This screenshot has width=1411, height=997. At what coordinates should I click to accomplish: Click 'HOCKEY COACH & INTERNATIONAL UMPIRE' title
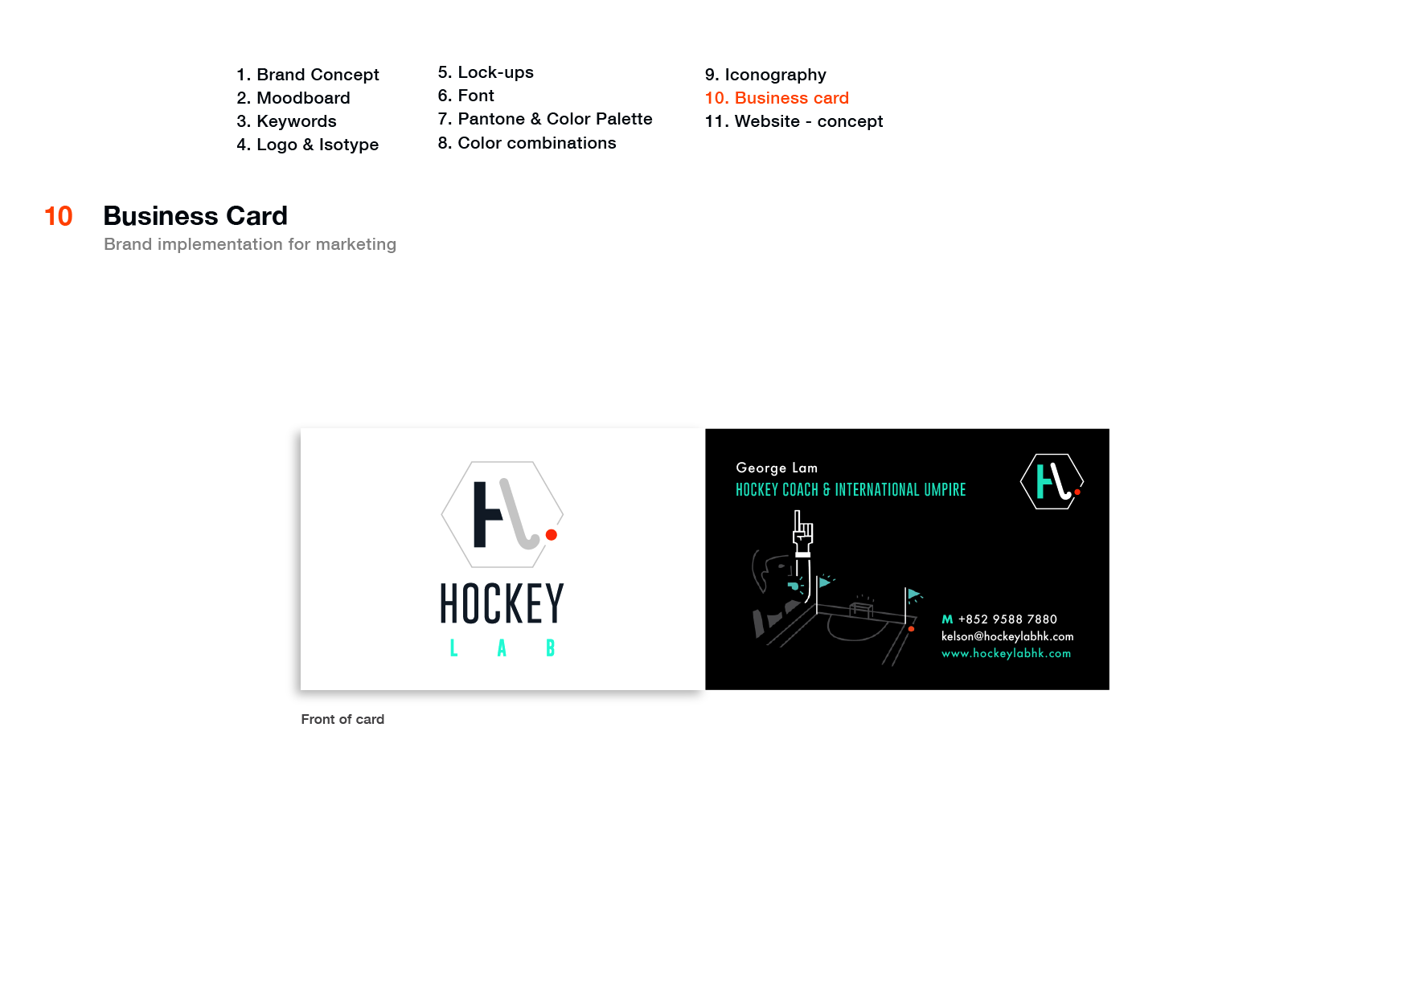[851, 490]
